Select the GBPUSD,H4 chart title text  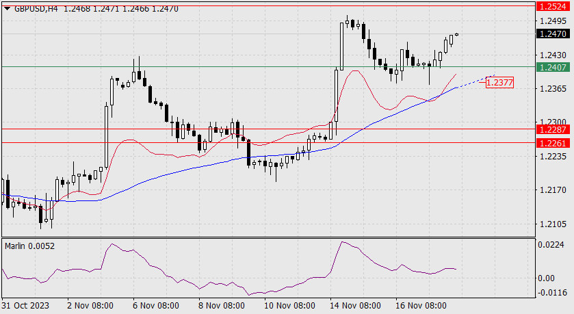(36, 8)
